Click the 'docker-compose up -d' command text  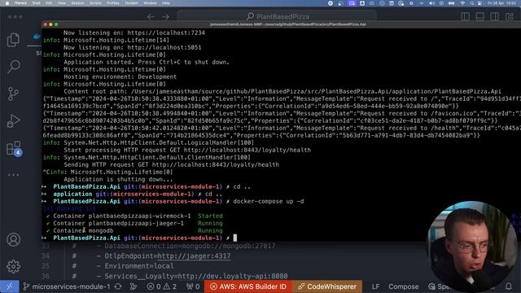coord(269,201)
